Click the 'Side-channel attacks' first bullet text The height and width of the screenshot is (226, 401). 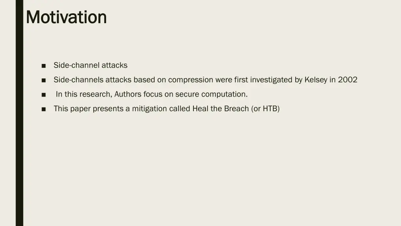click(90, 66)
